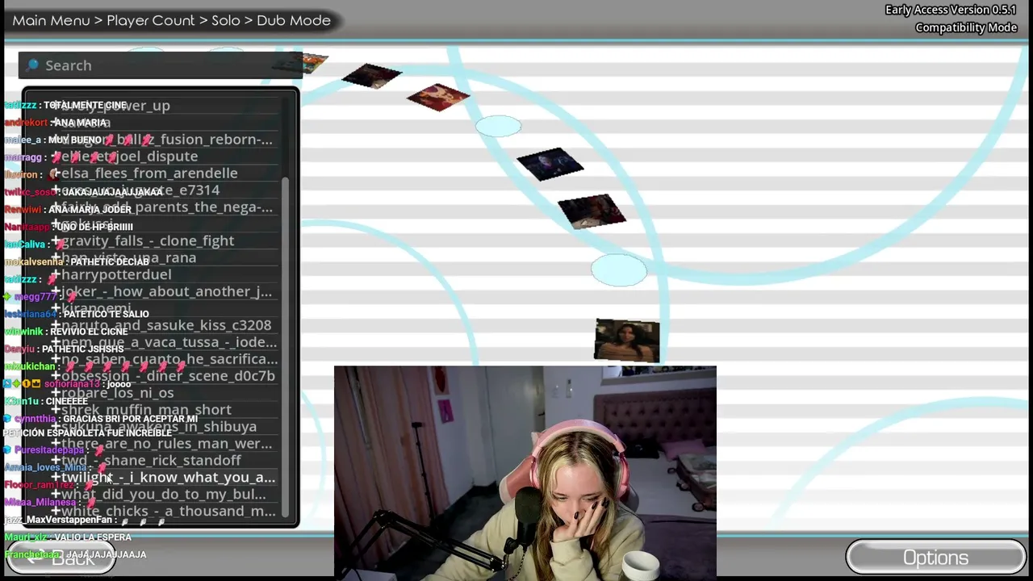Select the Solo breadcrumb item

pyautogui.click(x=226, y=20)
